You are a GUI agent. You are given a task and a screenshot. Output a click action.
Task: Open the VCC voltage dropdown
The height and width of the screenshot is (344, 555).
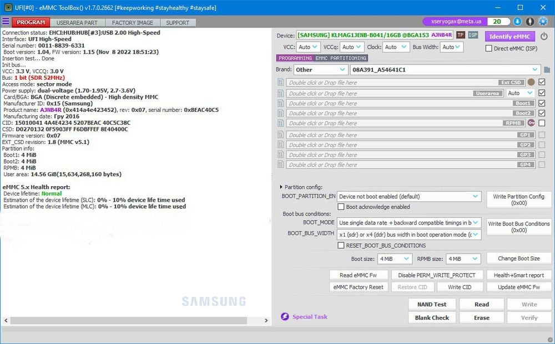tap(308, 47)
